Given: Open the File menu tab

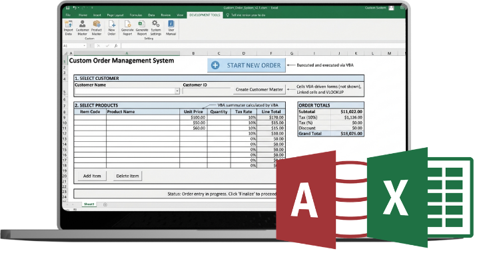Looking at the screenshot, I should (68, 15).
